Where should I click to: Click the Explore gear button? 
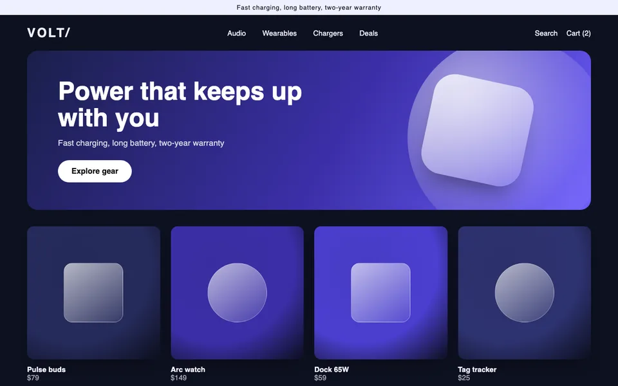coord(95,171)
